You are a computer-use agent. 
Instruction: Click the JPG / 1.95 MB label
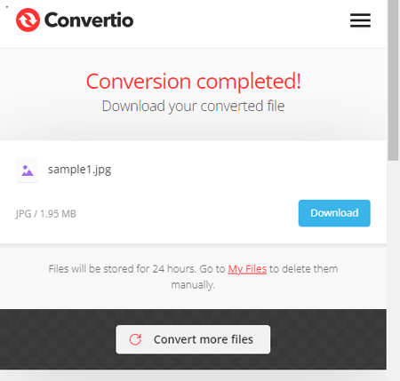pos(46,214)
